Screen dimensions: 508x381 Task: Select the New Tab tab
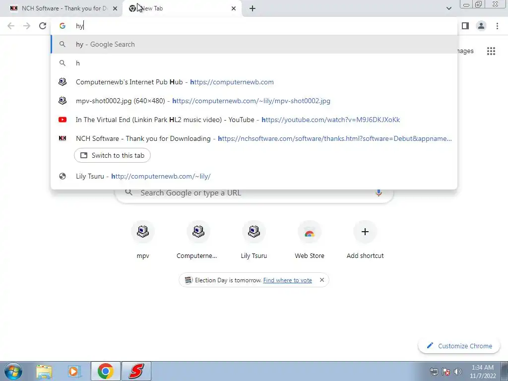click(182, 8)
